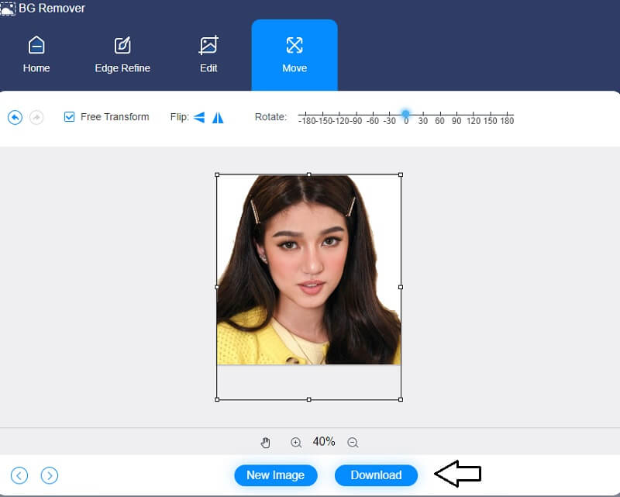This screenshot has height=497, width=620.
Task: Click the undo arrow icon
Action: pyautogui.click(x=15, y=116)
